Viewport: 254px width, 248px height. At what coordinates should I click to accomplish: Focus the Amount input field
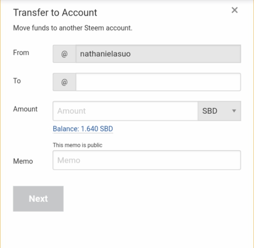pyautogui.click(x=125, y=111)
